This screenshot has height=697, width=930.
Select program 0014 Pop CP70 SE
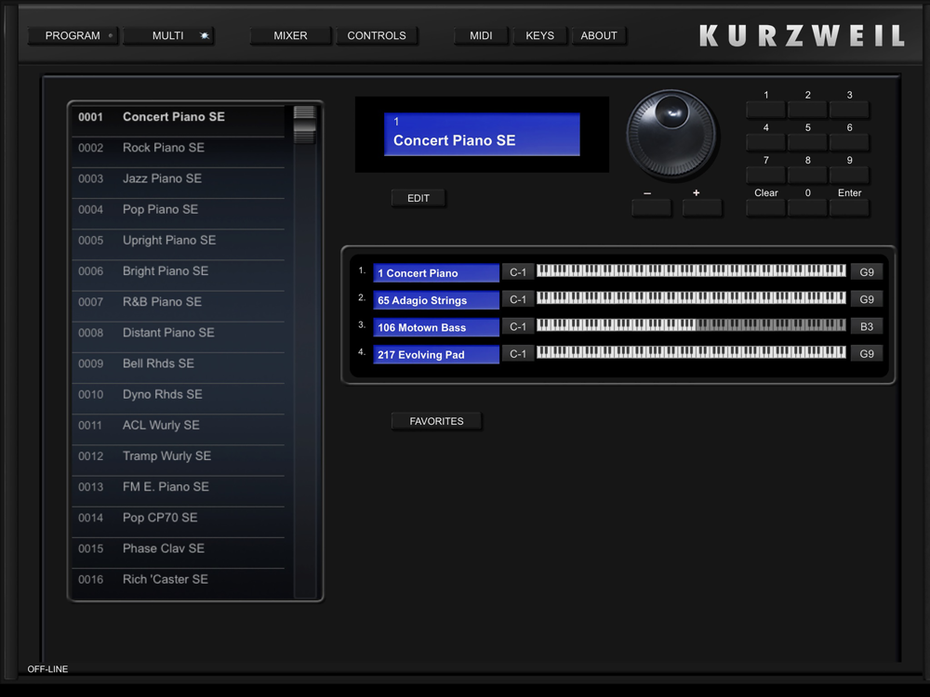178,522
